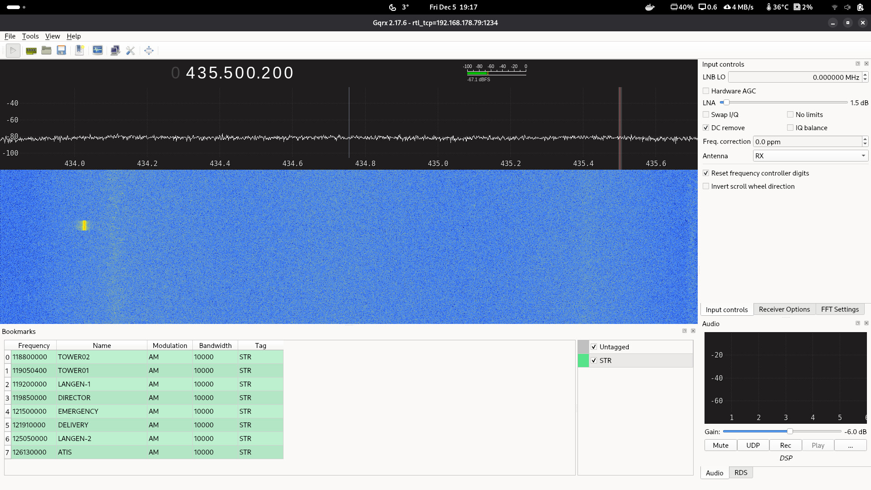The width and height of the screenshot is (871, 490).
Task: Open the Antenna RX dropdown
Action: (810, 156)
